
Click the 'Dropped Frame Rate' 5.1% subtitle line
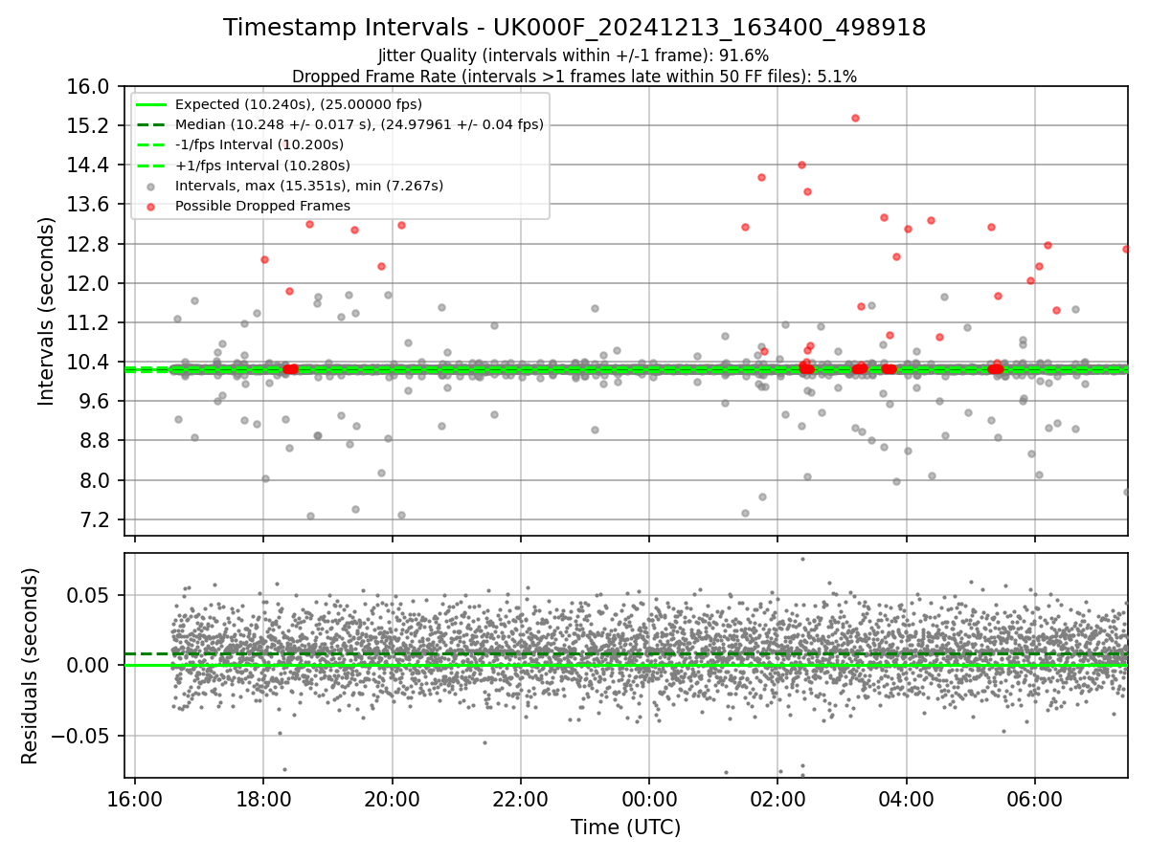(574, 76)
